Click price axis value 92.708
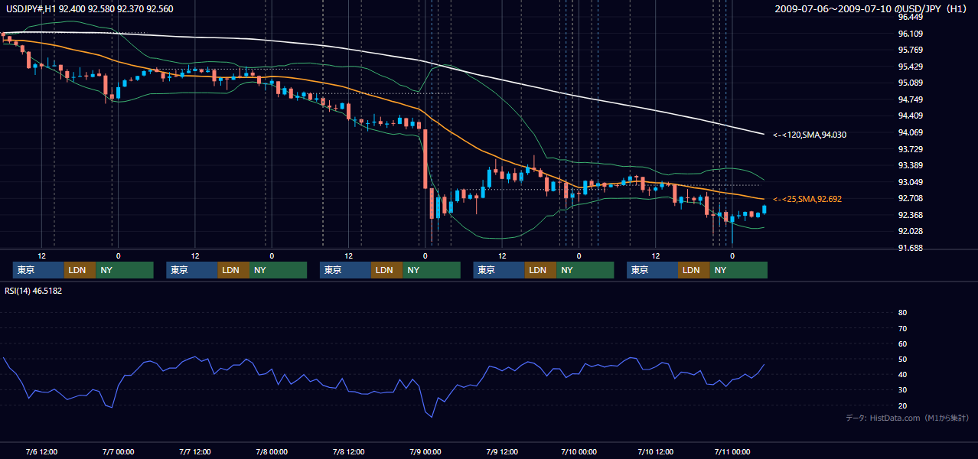The width and height of the screenshot is (978, 459). pyautogui.click(x=910, y=198)
